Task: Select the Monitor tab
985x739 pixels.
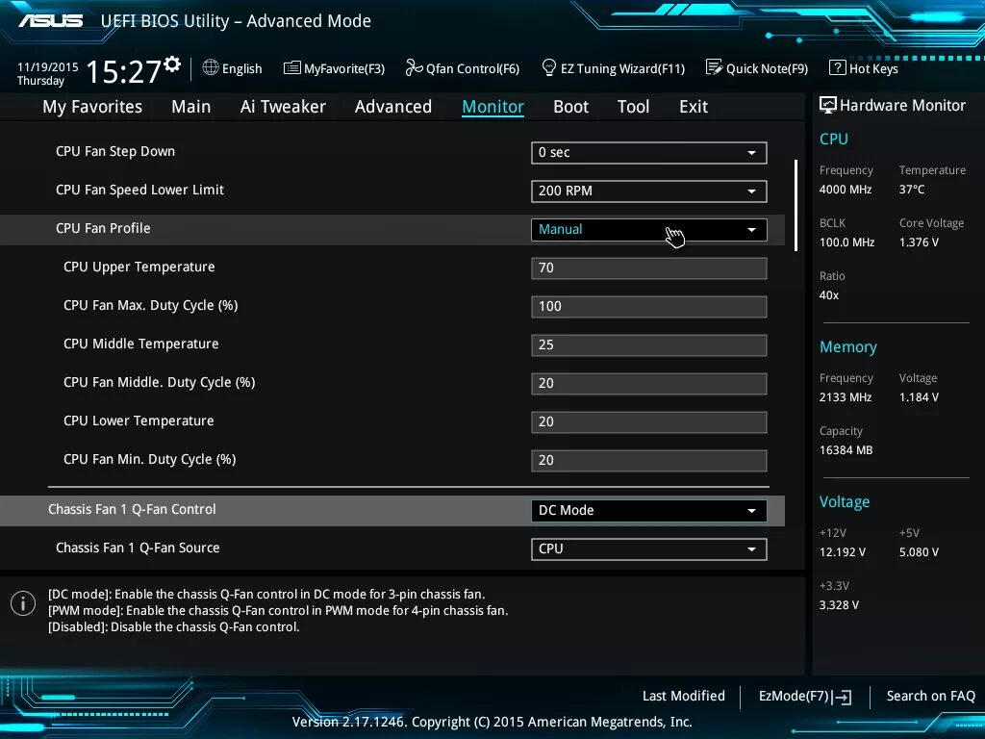Action: point(492,107)
